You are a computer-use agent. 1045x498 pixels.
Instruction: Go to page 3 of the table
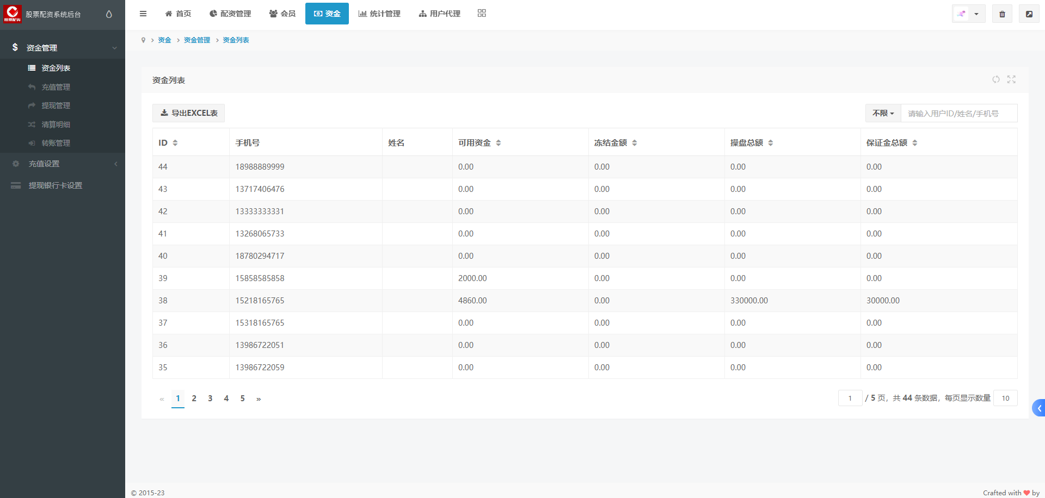[x=210, y=399]
